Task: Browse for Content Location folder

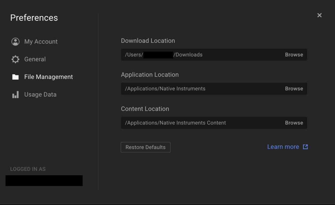Action: click(294, 123)
